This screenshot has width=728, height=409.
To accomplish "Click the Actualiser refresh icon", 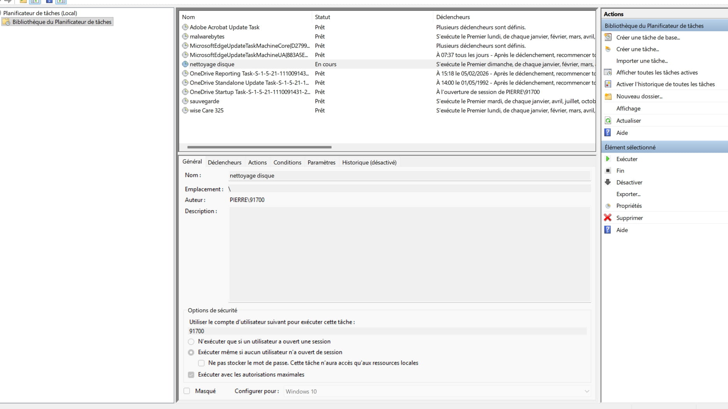I will (x=608, y=121).
